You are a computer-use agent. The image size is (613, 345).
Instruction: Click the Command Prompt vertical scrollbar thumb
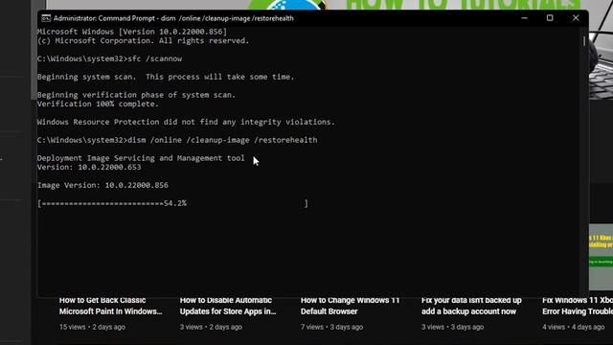point(584,41)
